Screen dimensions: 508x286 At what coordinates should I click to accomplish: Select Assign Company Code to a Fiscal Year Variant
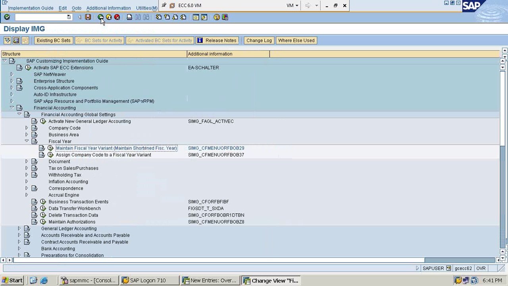point(104,155)
